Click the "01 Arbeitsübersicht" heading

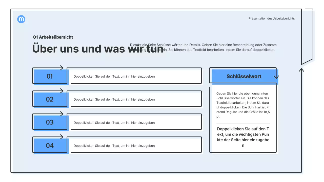53,37
